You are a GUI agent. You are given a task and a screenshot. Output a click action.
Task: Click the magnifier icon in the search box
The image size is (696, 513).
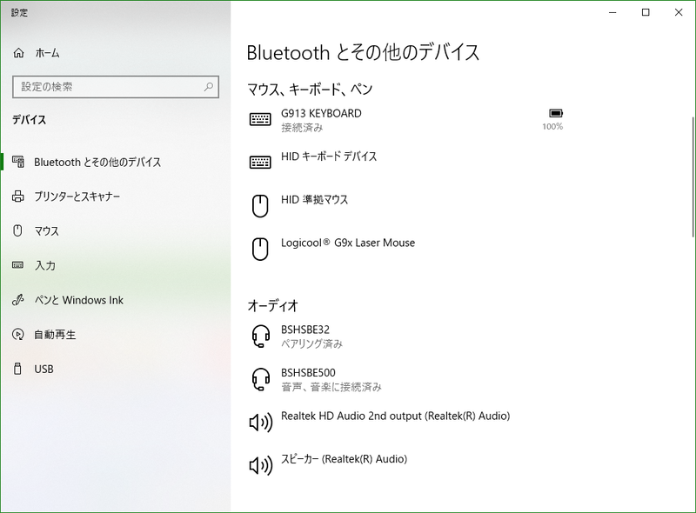click(208, 87)
